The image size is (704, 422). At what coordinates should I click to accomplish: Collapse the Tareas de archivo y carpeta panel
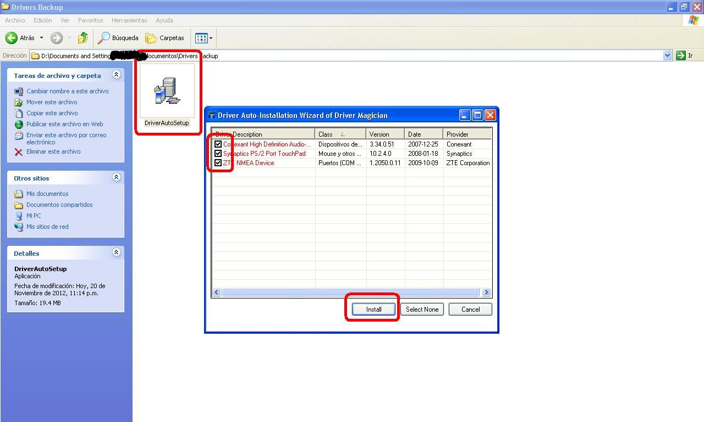[x=116, y=75]
